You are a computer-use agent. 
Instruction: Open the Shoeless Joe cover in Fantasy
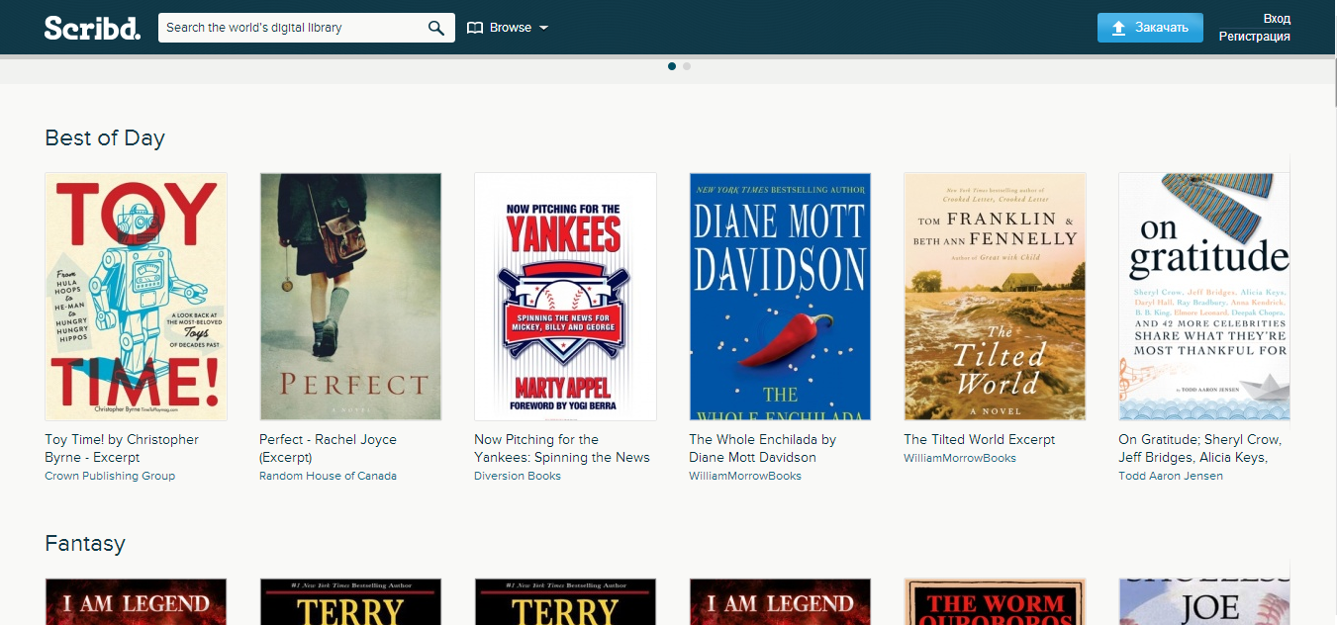click(1204, 601)
